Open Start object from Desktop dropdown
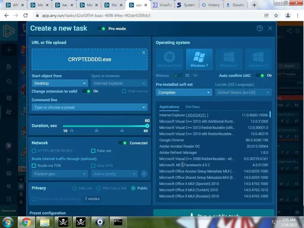Screen dimensions: 304x228 (60, 83)
